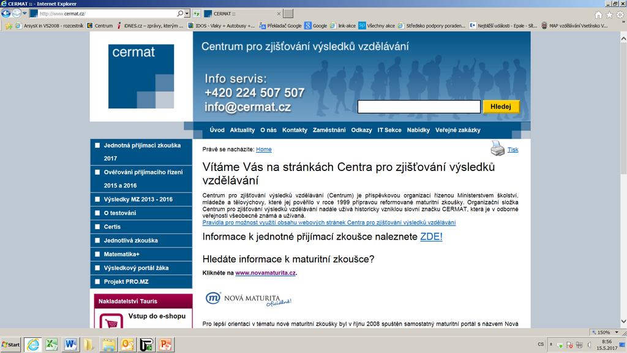Viewport: 627px width, 353px height.
Task: Open Certis sidebar item
Action: 141,227
